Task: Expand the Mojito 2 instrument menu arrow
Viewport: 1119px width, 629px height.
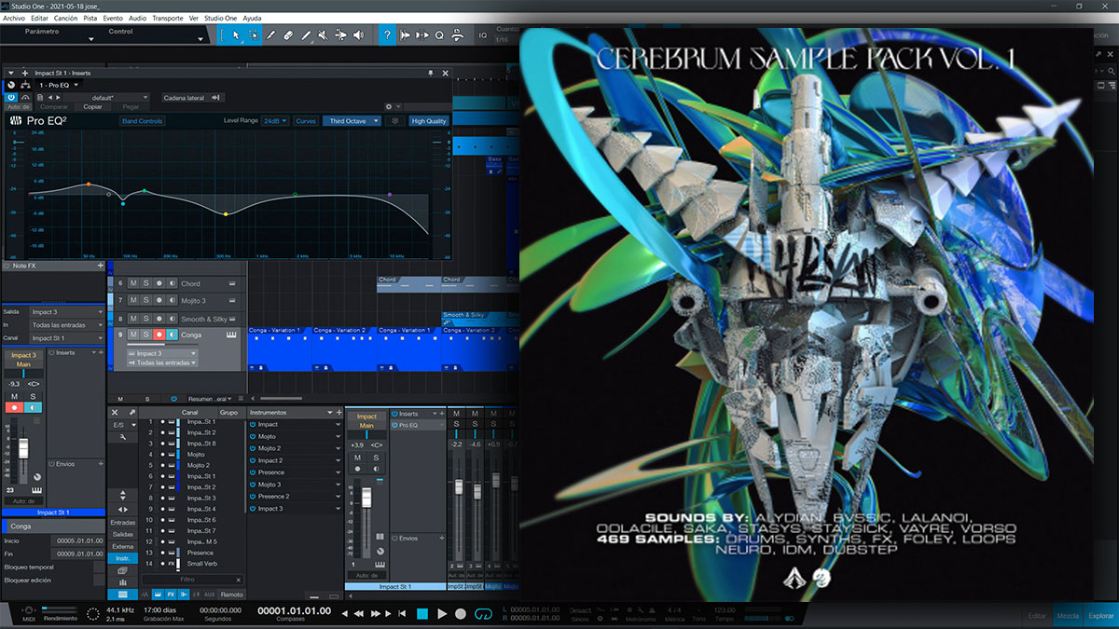Action: tap(338, 449)
